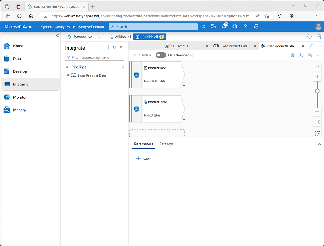Viewport: 324px width, 246px height.
Task: Open the Synapse live mode dropdown
Action: click(84, 37)
